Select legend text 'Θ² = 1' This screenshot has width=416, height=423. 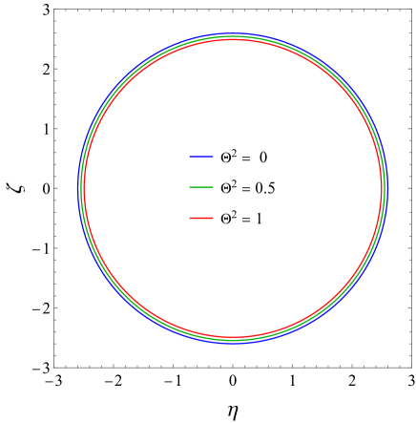[x=241, y=218]
